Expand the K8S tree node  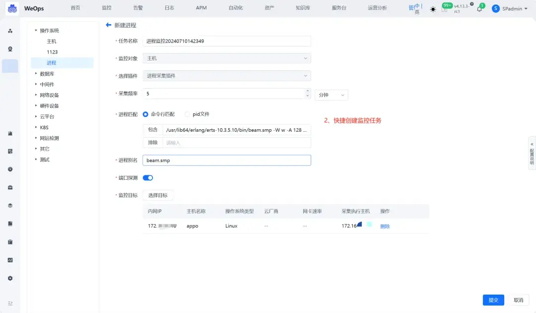click(x=36, y=127)
